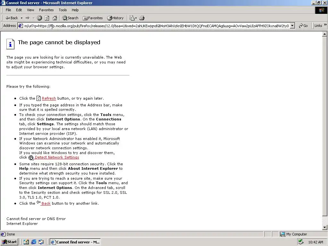Click the Forward arrow toolbar icon
This screenshot has width=328, height=246.
[28, 18]
